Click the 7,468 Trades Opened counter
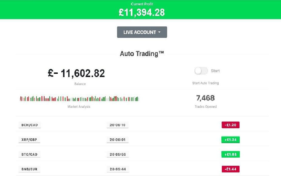The width and height of the screenshot is (281, 176). coord(205,98)
